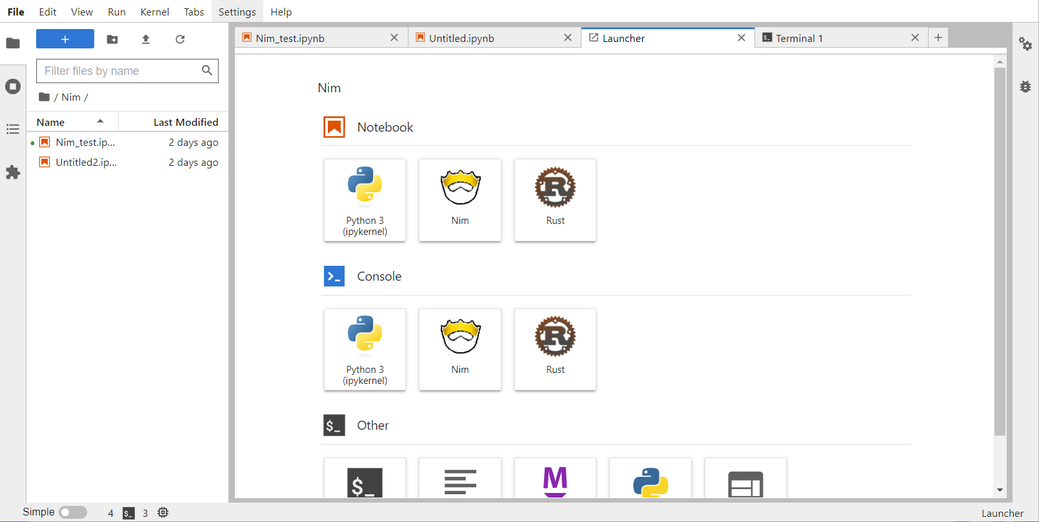The width and height of the screenshot is (1039, 522).
Task: Click the terminal count icon in status bar
Action: coord(128,513)
